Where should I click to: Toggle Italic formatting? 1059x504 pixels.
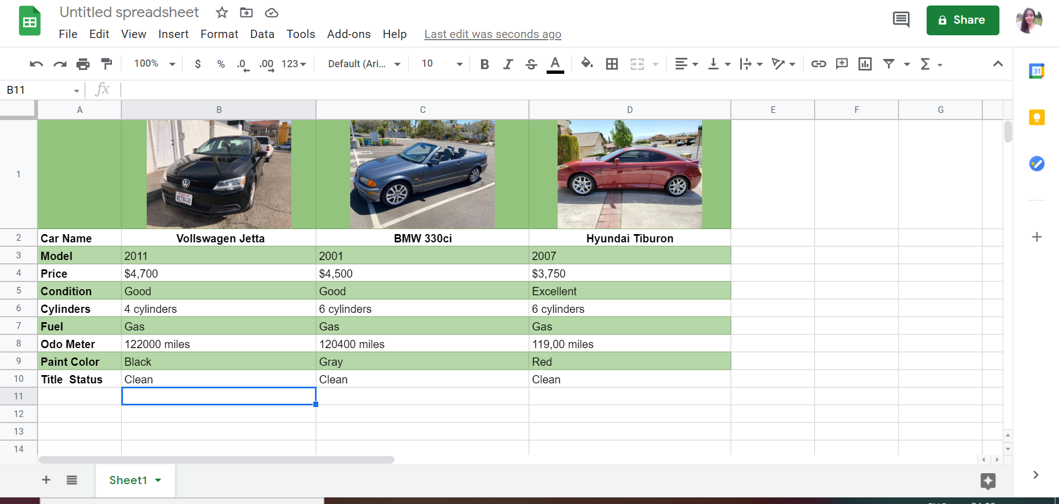507,64
